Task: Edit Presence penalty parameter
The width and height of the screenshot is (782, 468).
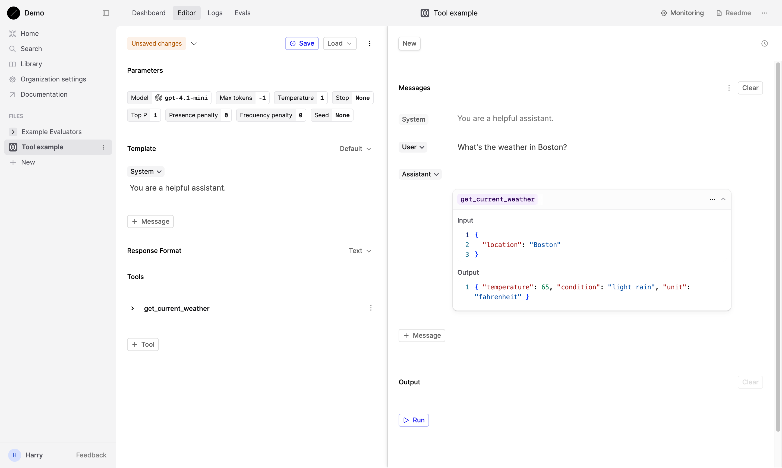Action: [198, 115]
